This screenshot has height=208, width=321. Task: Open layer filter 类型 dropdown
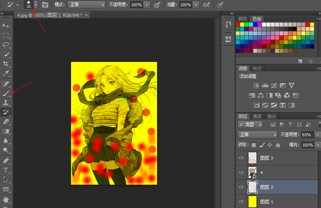250,124
